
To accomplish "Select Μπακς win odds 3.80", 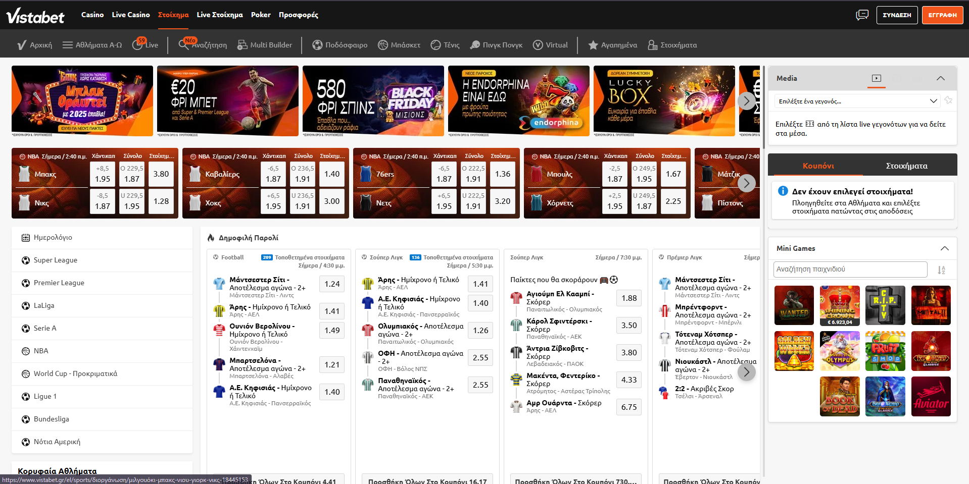I will click(161, 174).
